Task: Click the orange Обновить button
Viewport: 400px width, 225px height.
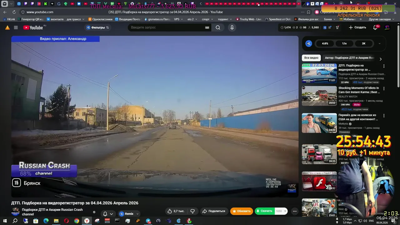Action: point(241,211)
